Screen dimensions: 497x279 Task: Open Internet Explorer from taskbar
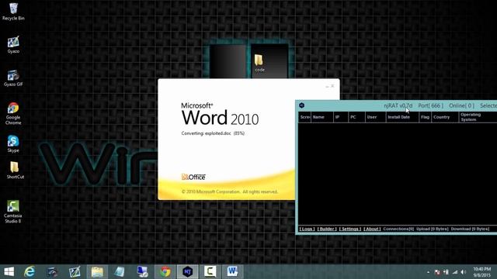30,272
